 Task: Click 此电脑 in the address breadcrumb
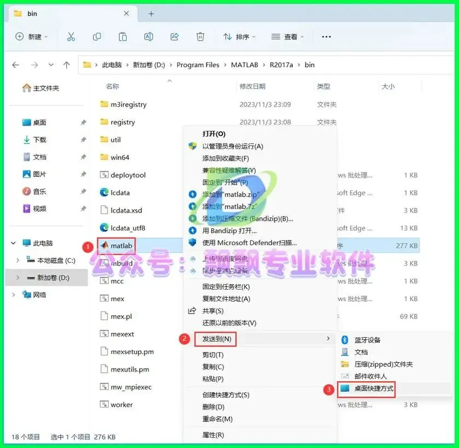112,65
